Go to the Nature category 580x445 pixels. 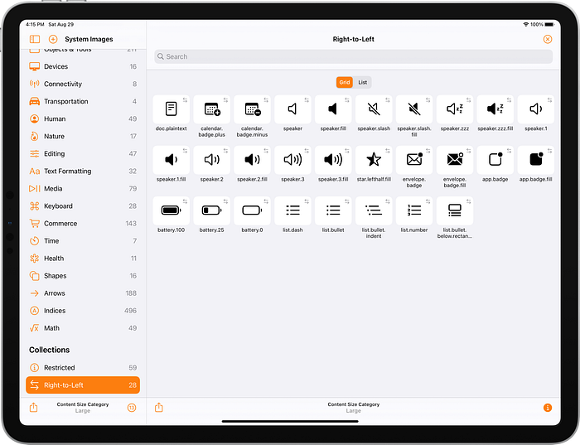(x=83, y=136)
